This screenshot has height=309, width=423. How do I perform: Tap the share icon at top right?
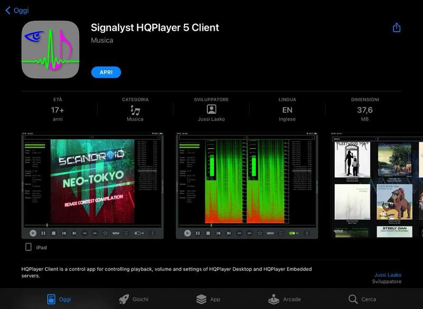tap(397, 28)
